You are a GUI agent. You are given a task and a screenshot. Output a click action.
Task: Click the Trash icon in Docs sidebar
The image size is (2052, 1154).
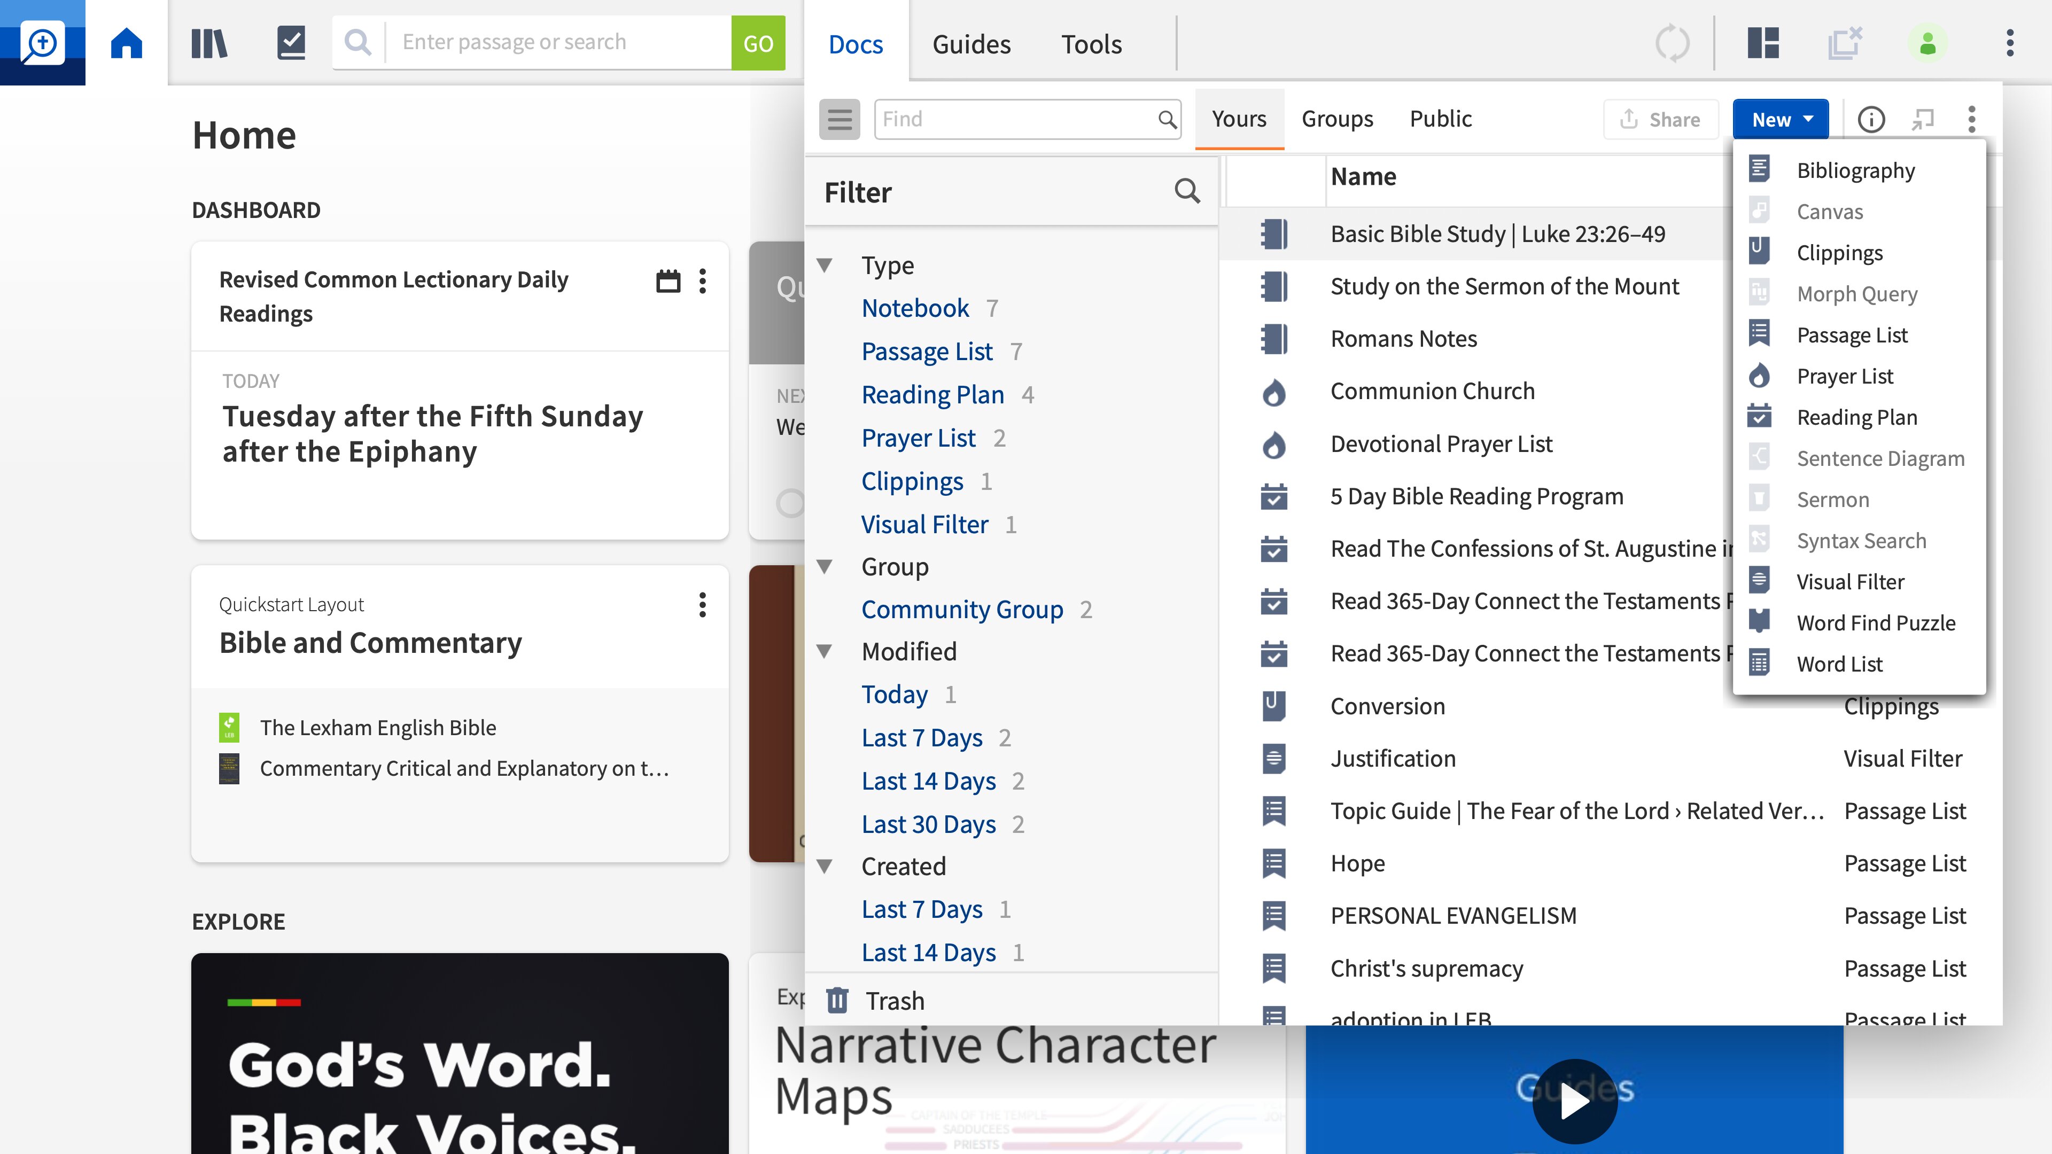coord(837,1000)
